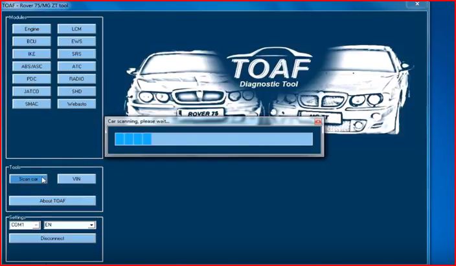
Task: Open the SRS module
Action: tap(76, 54)
